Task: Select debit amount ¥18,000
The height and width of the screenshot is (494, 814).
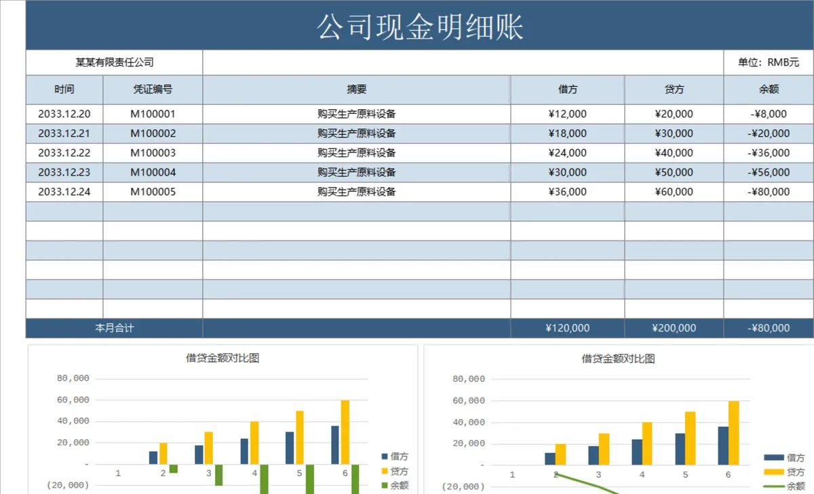Action: point(568,133)
